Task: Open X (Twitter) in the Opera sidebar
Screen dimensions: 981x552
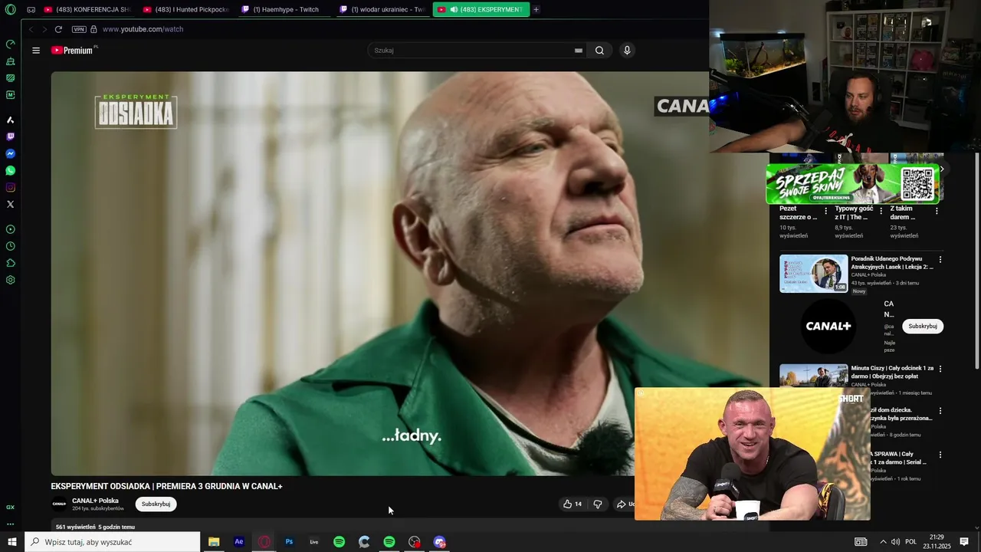Action: click(x=10, y=205)
